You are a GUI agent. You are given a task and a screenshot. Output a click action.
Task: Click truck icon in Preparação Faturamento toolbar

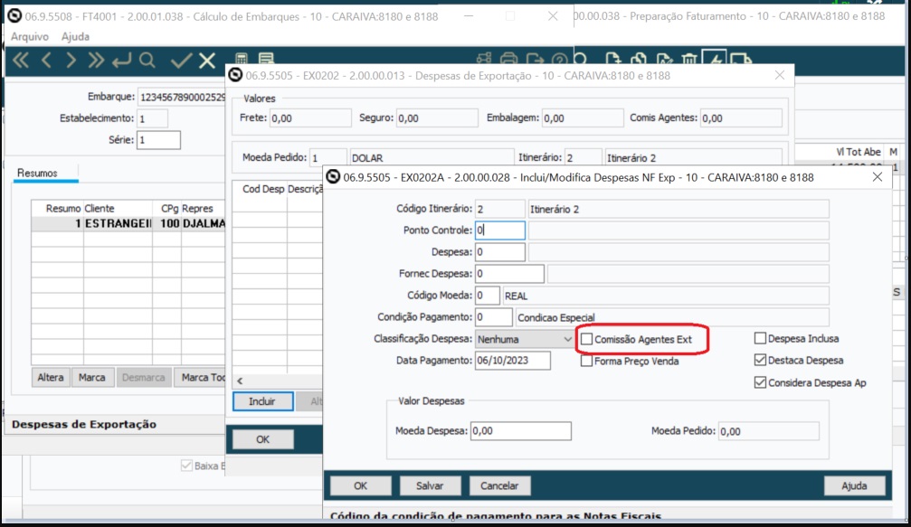(x=741, y=59)
